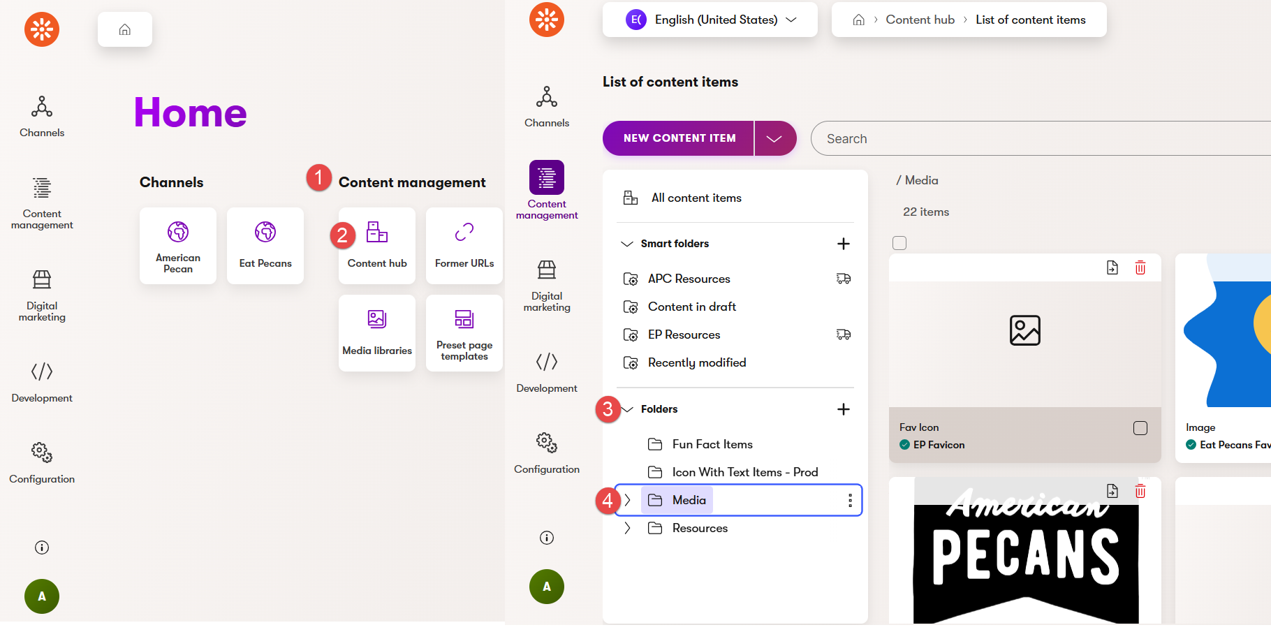Open the Media libraries tile

377,332
